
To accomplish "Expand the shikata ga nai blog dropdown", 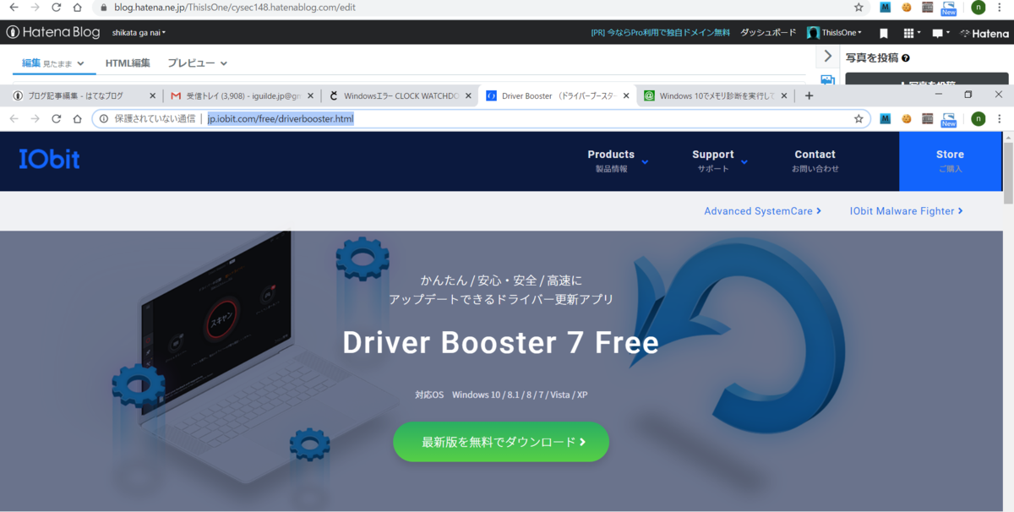I will tap(139, 33).
